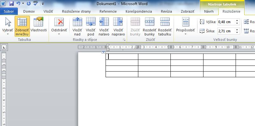Decrease the Výška value with down arrow
Viewport: 255px width, 126px height.
click(237, 23)
